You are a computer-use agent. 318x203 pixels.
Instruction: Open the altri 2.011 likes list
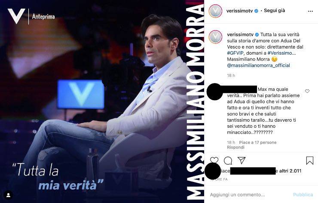(290, 171)
